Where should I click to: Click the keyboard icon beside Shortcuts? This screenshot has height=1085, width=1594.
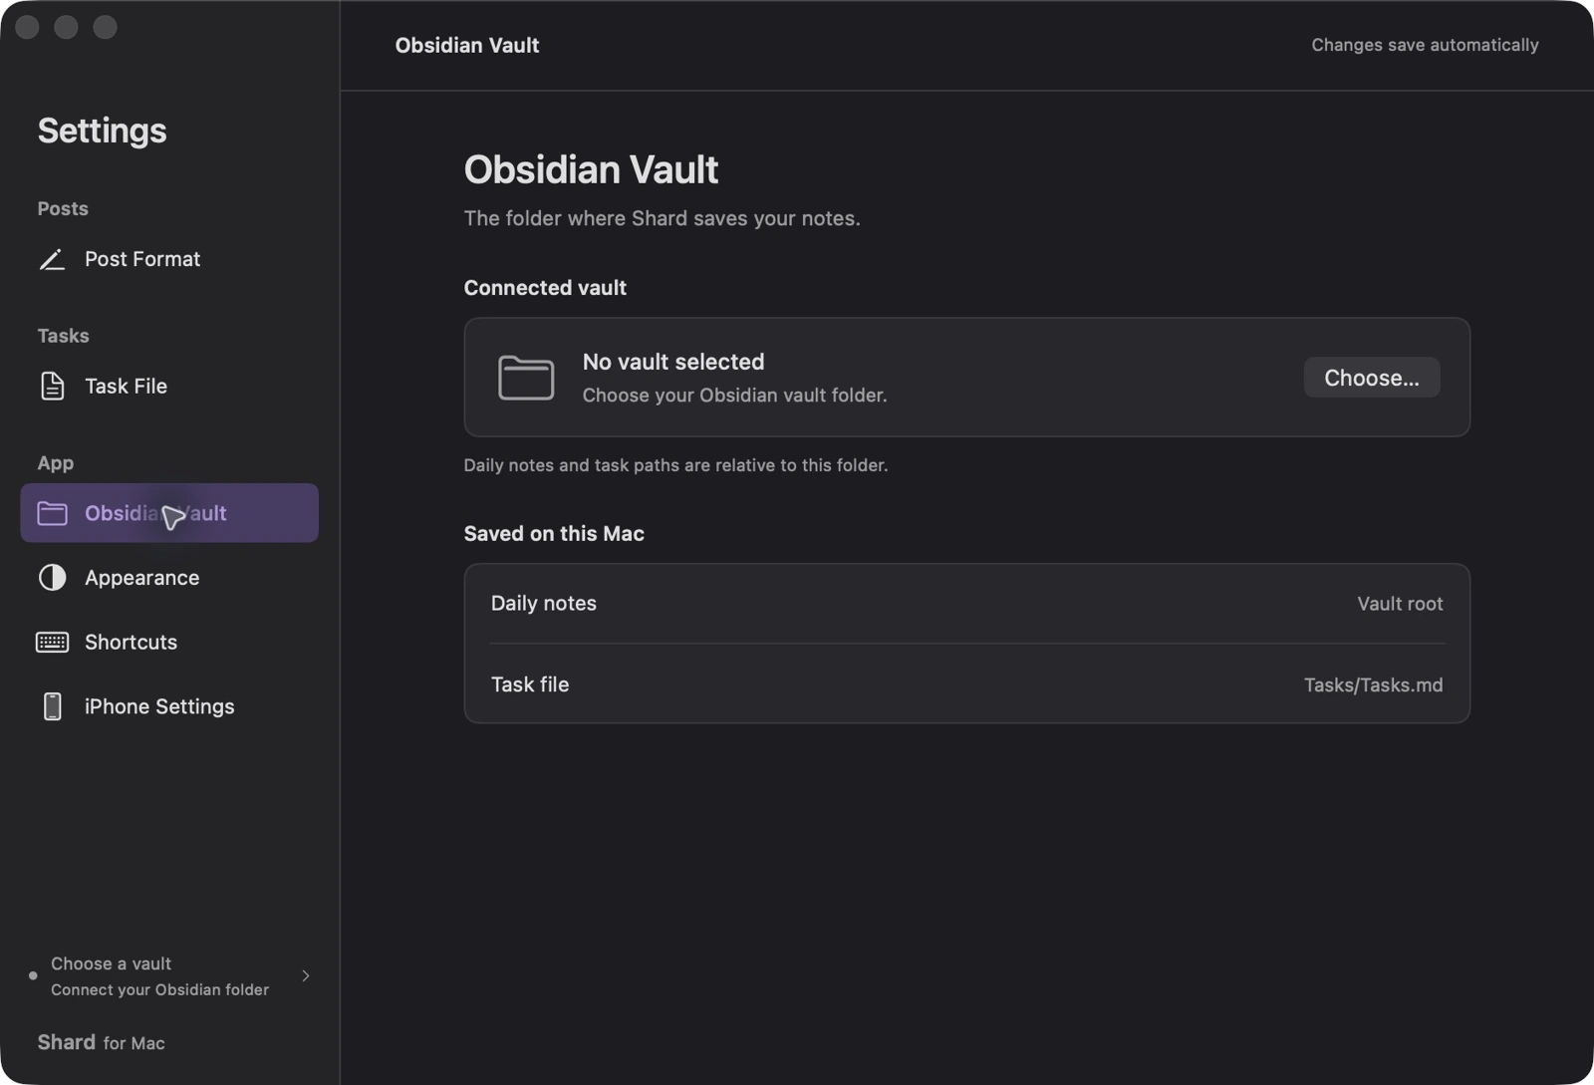pyautogui.click(x=52, y=643)
